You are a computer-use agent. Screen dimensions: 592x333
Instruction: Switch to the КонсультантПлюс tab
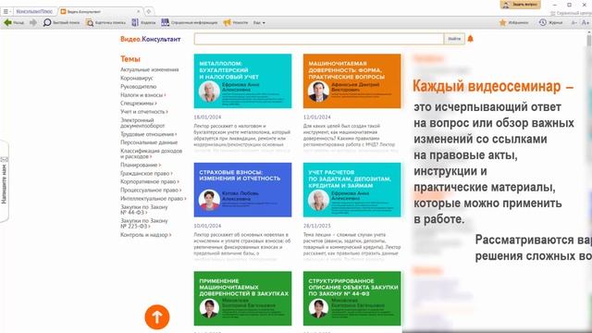click(x=35, y=11)
